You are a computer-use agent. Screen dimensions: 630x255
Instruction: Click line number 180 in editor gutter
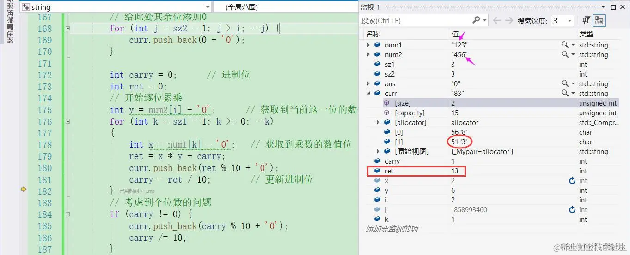(x=45, y=168)
